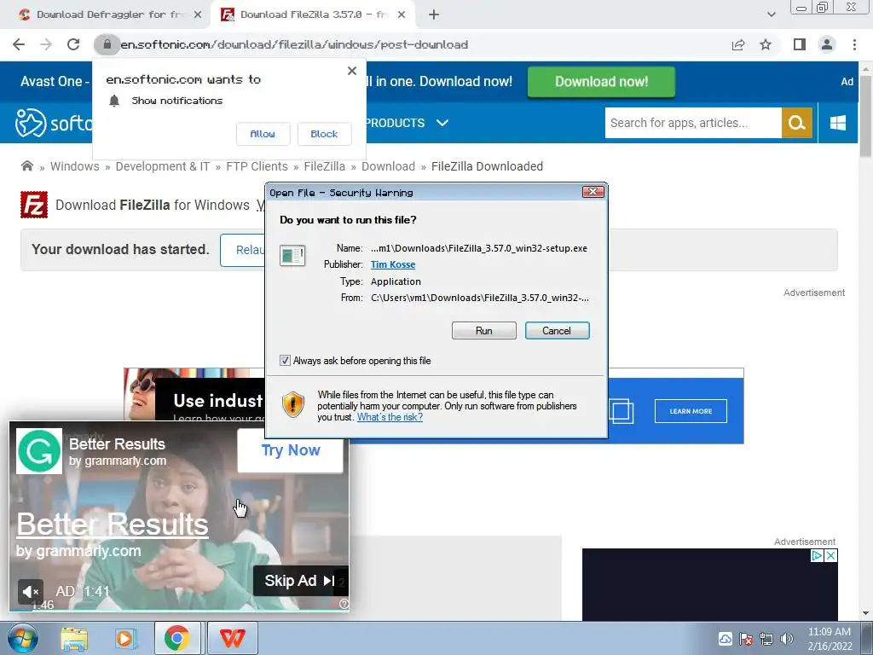Screen dimensions: 873x655
Task: Open Chrome's three-dot menu
Action: [854, 44]
